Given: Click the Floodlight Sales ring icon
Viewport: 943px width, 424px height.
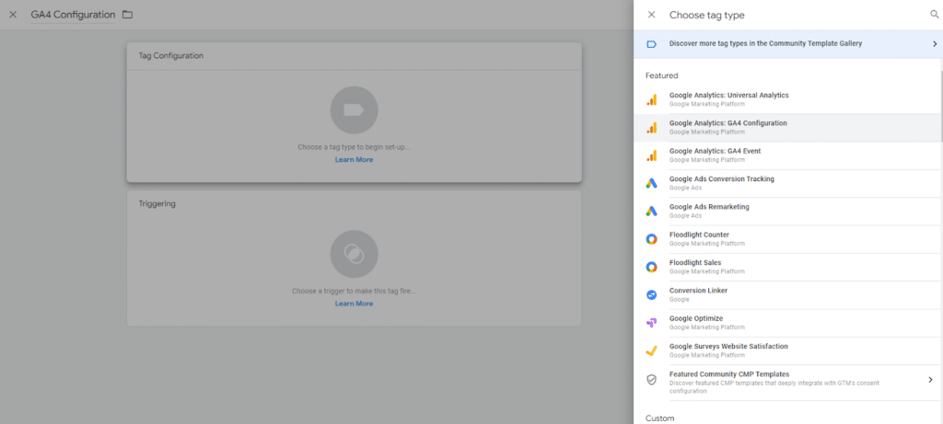Looking at the screenshot, I should [651, 268].
